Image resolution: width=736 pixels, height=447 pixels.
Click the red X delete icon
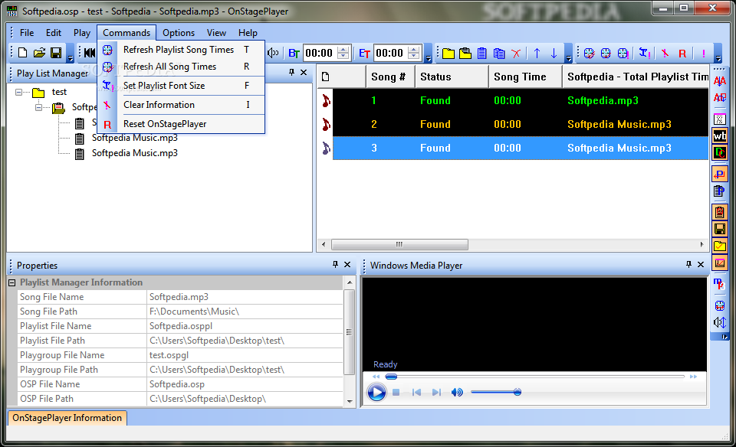[x=516, y=53]
